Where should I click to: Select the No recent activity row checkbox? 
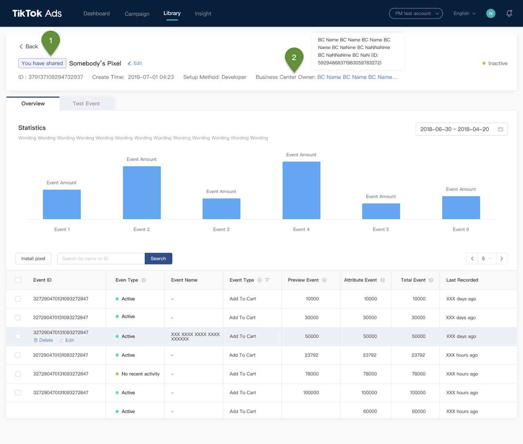point(18,374)
